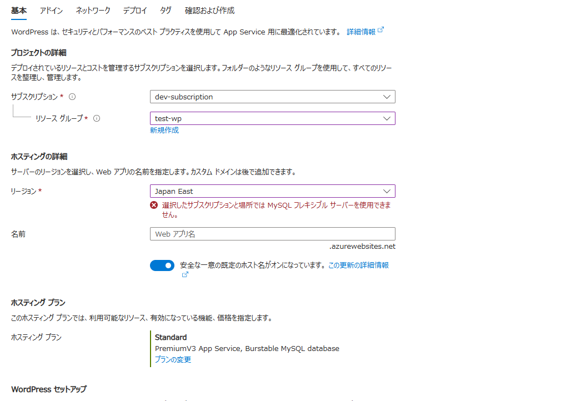The image size is (576, 401).
Task: Click the info icon next to リソース グループ
Action: coord(97,118)
